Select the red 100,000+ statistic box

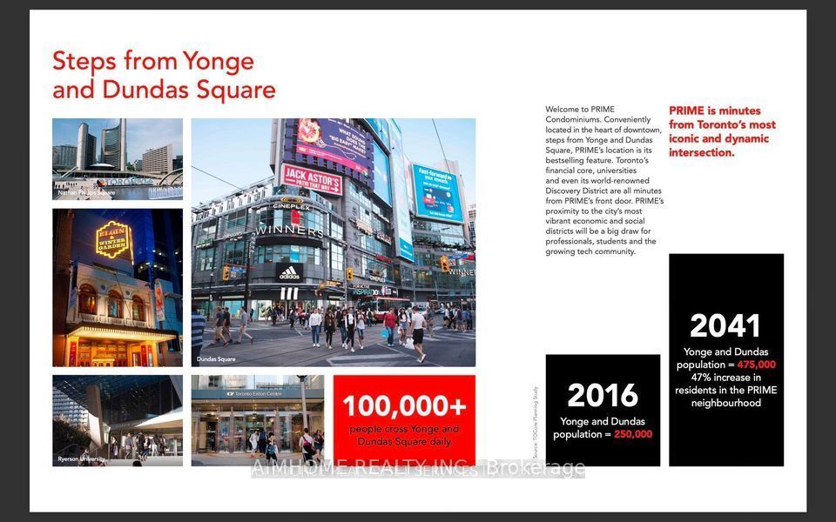404,421
